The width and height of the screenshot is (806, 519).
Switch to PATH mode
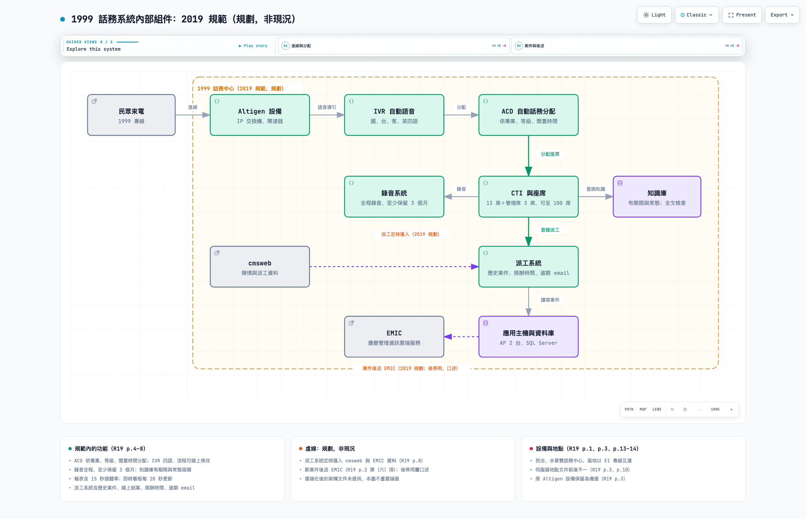(x=629, y=409)
